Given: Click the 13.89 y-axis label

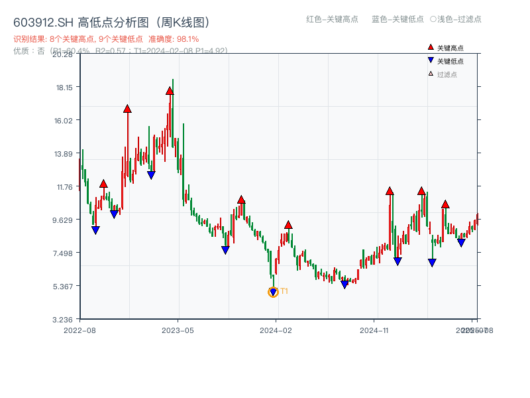Looking at the screenshot, I should coord(64,154).
